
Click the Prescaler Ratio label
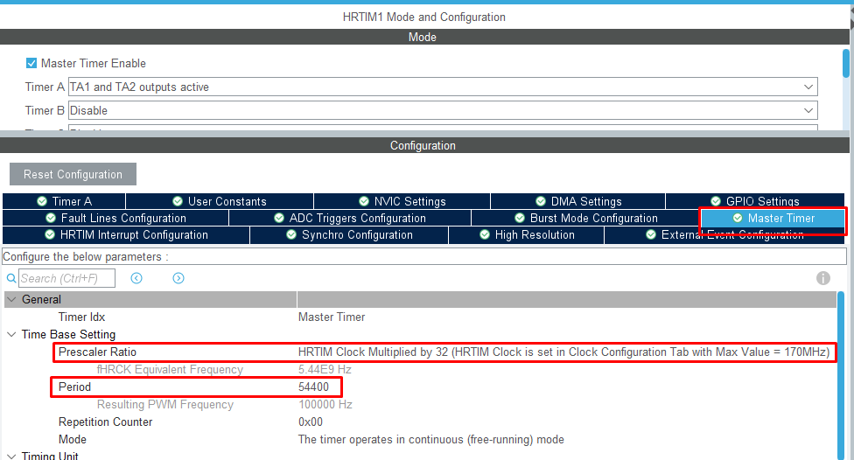97,352
